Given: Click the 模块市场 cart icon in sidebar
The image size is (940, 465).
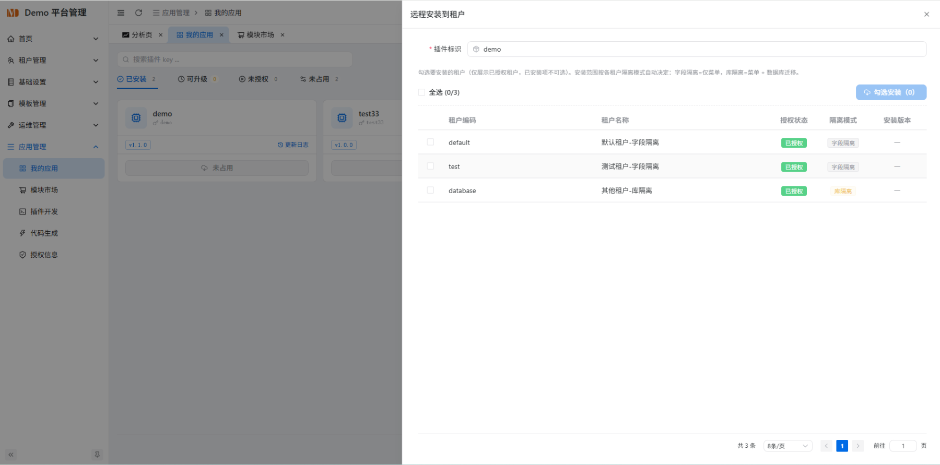Looking at the screenshot, I should click(x=22, y=190).
